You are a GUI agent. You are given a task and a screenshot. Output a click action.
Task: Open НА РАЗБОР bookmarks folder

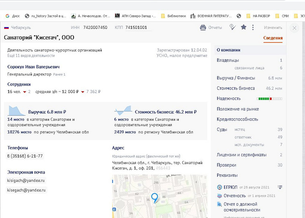[x=258, y=16]
